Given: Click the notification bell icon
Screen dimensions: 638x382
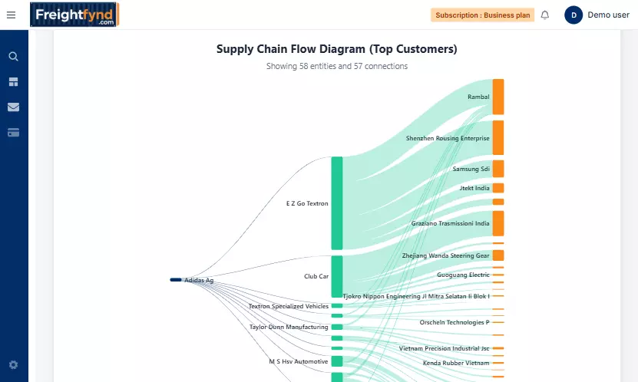Looking at the screenshot, I should tap(545, 15).
